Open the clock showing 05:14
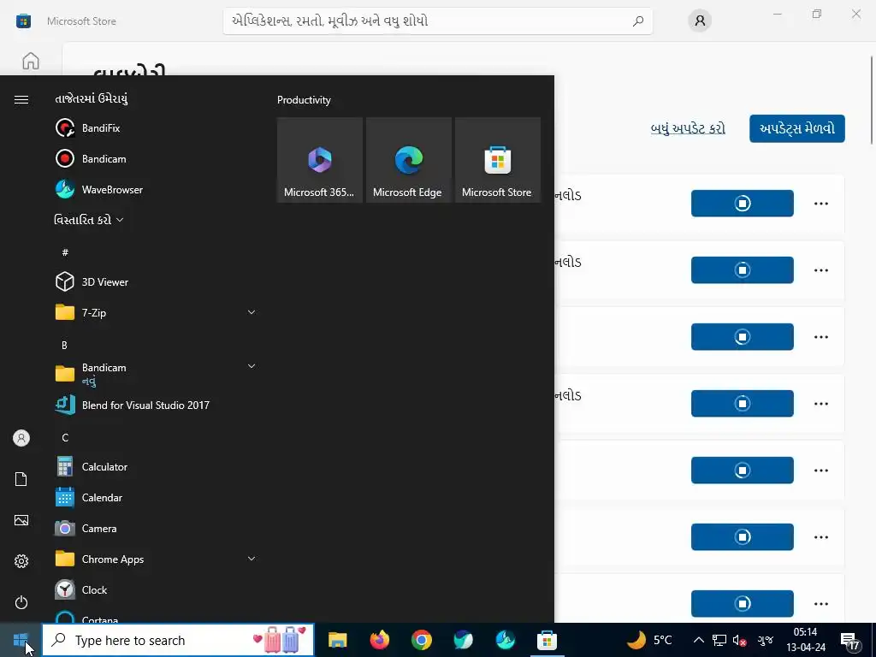Image resolution: width=876 pixels, height=657 pixels. (x=805, y=640)
